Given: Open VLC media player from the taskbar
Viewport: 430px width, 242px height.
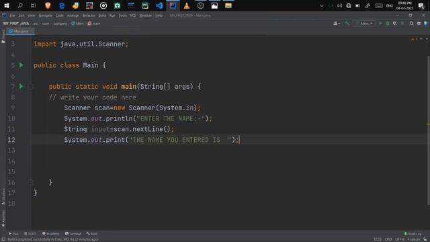Looking at the screenshot, I should click(x=187, y=5).
